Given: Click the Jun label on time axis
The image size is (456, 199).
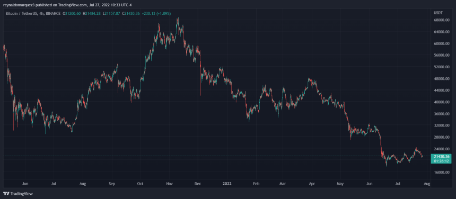Looking at the screenshot, I should coord(25,184).
